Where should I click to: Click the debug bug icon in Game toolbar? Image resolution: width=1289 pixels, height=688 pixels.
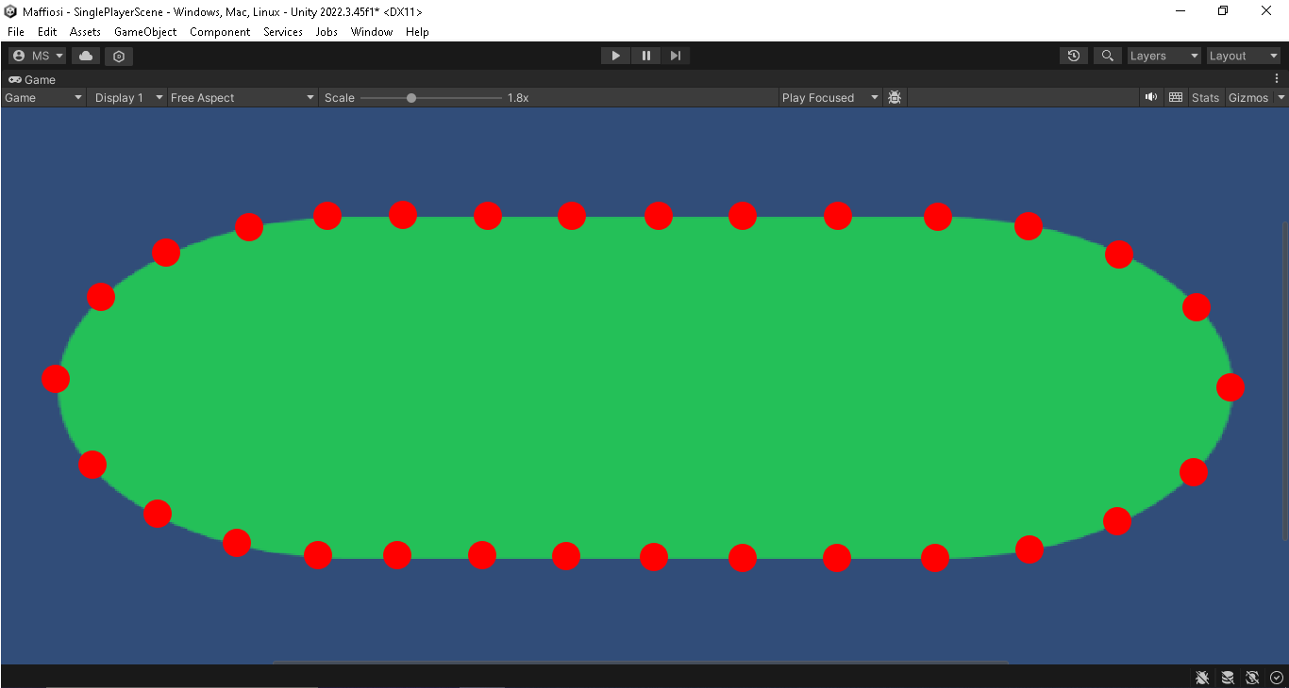point(894,96)
